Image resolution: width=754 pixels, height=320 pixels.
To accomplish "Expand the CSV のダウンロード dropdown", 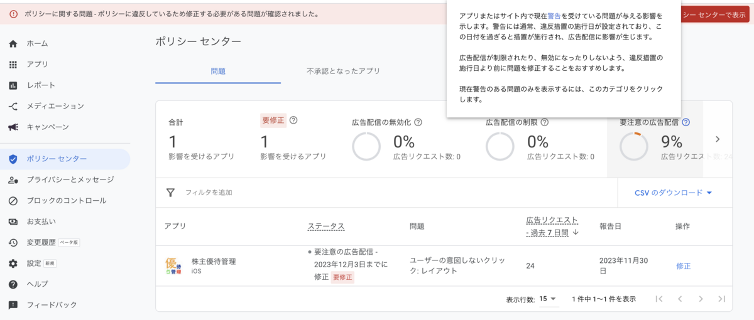I will point(674,193).
